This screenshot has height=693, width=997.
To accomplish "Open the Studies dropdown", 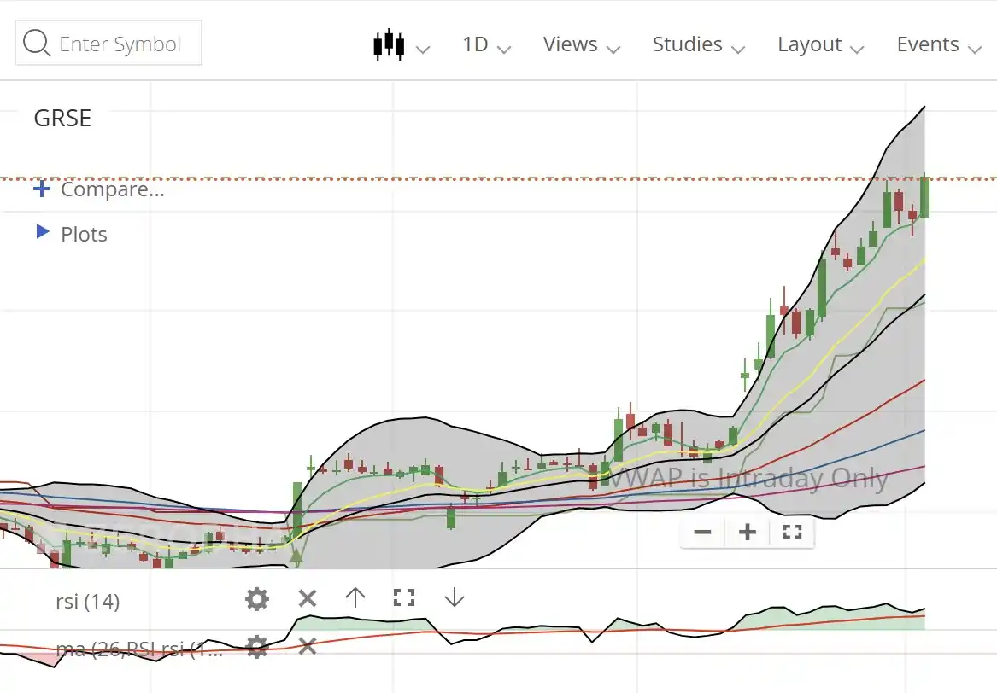I will [x=698, y=44].
